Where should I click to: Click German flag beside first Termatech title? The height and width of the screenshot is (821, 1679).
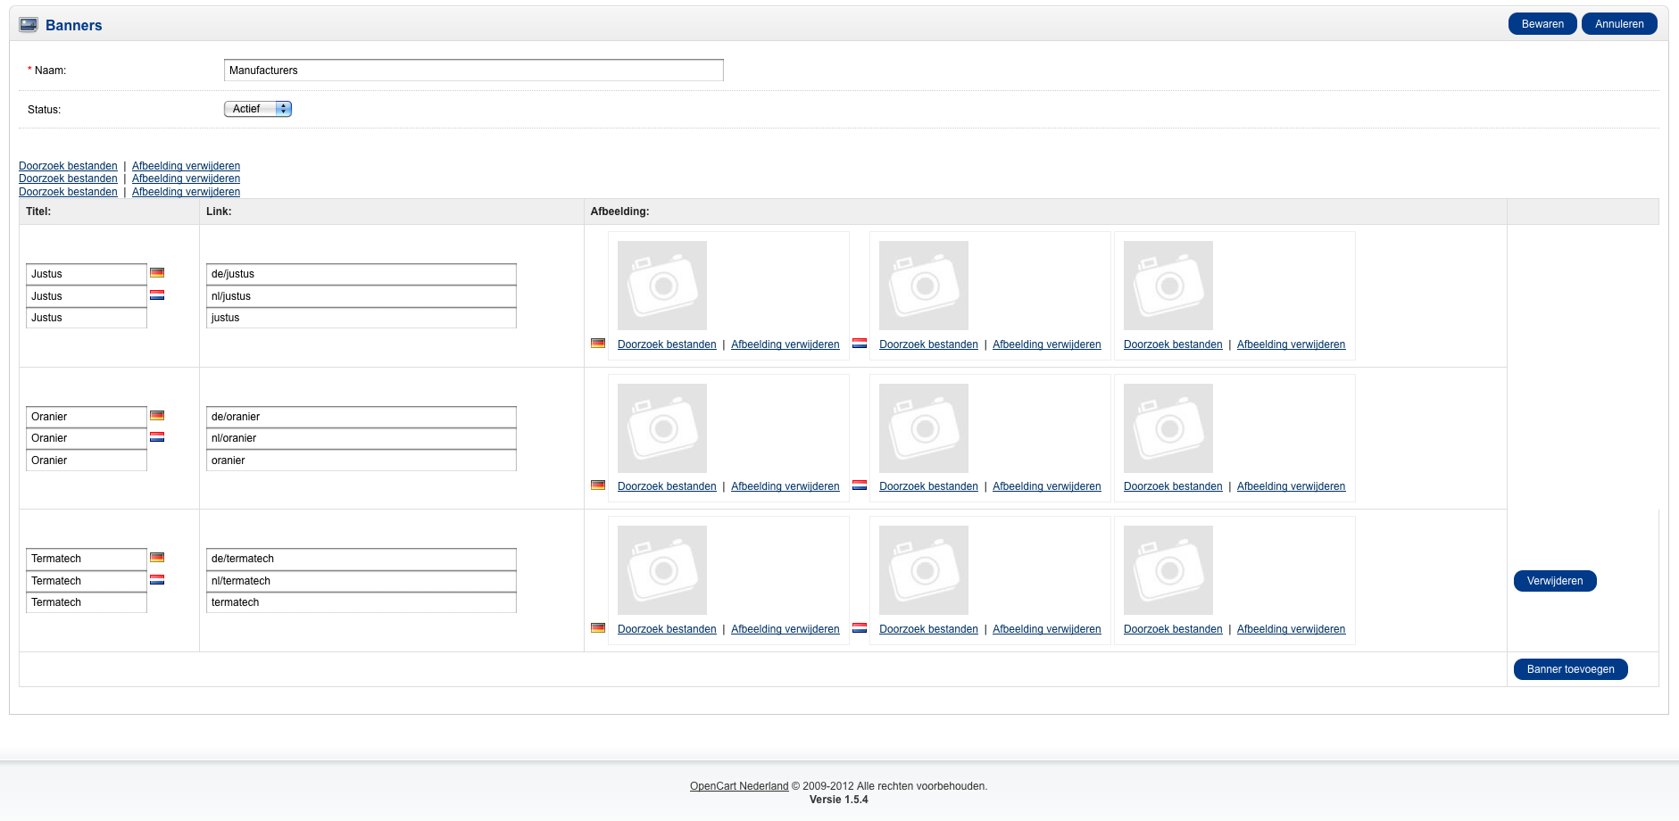click(x=157, y=558)
